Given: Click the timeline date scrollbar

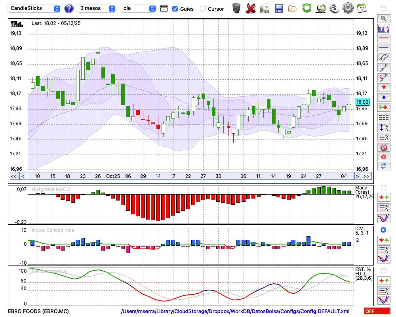Looking at the screenshot, I should pos(190,176).
